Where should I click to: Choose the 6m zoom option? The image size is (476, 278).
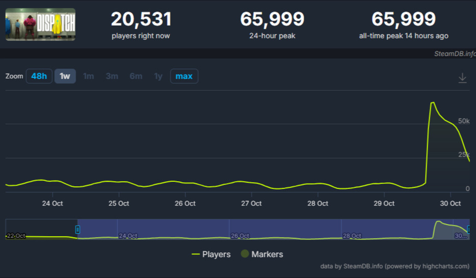[136, 76]
